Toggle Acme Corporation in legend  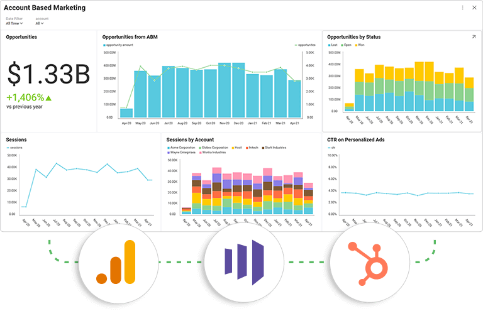181,148
